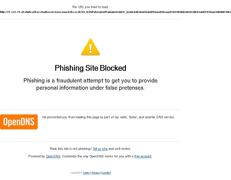Viewport: 231px width, 180px height.
Task: Click the blocked URL text at top
Action: [115, 12]
